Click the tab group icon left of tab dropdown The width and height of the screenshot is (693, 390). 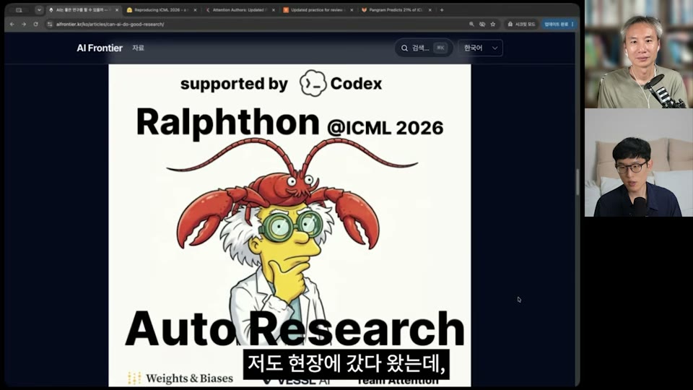click(19, 9)
